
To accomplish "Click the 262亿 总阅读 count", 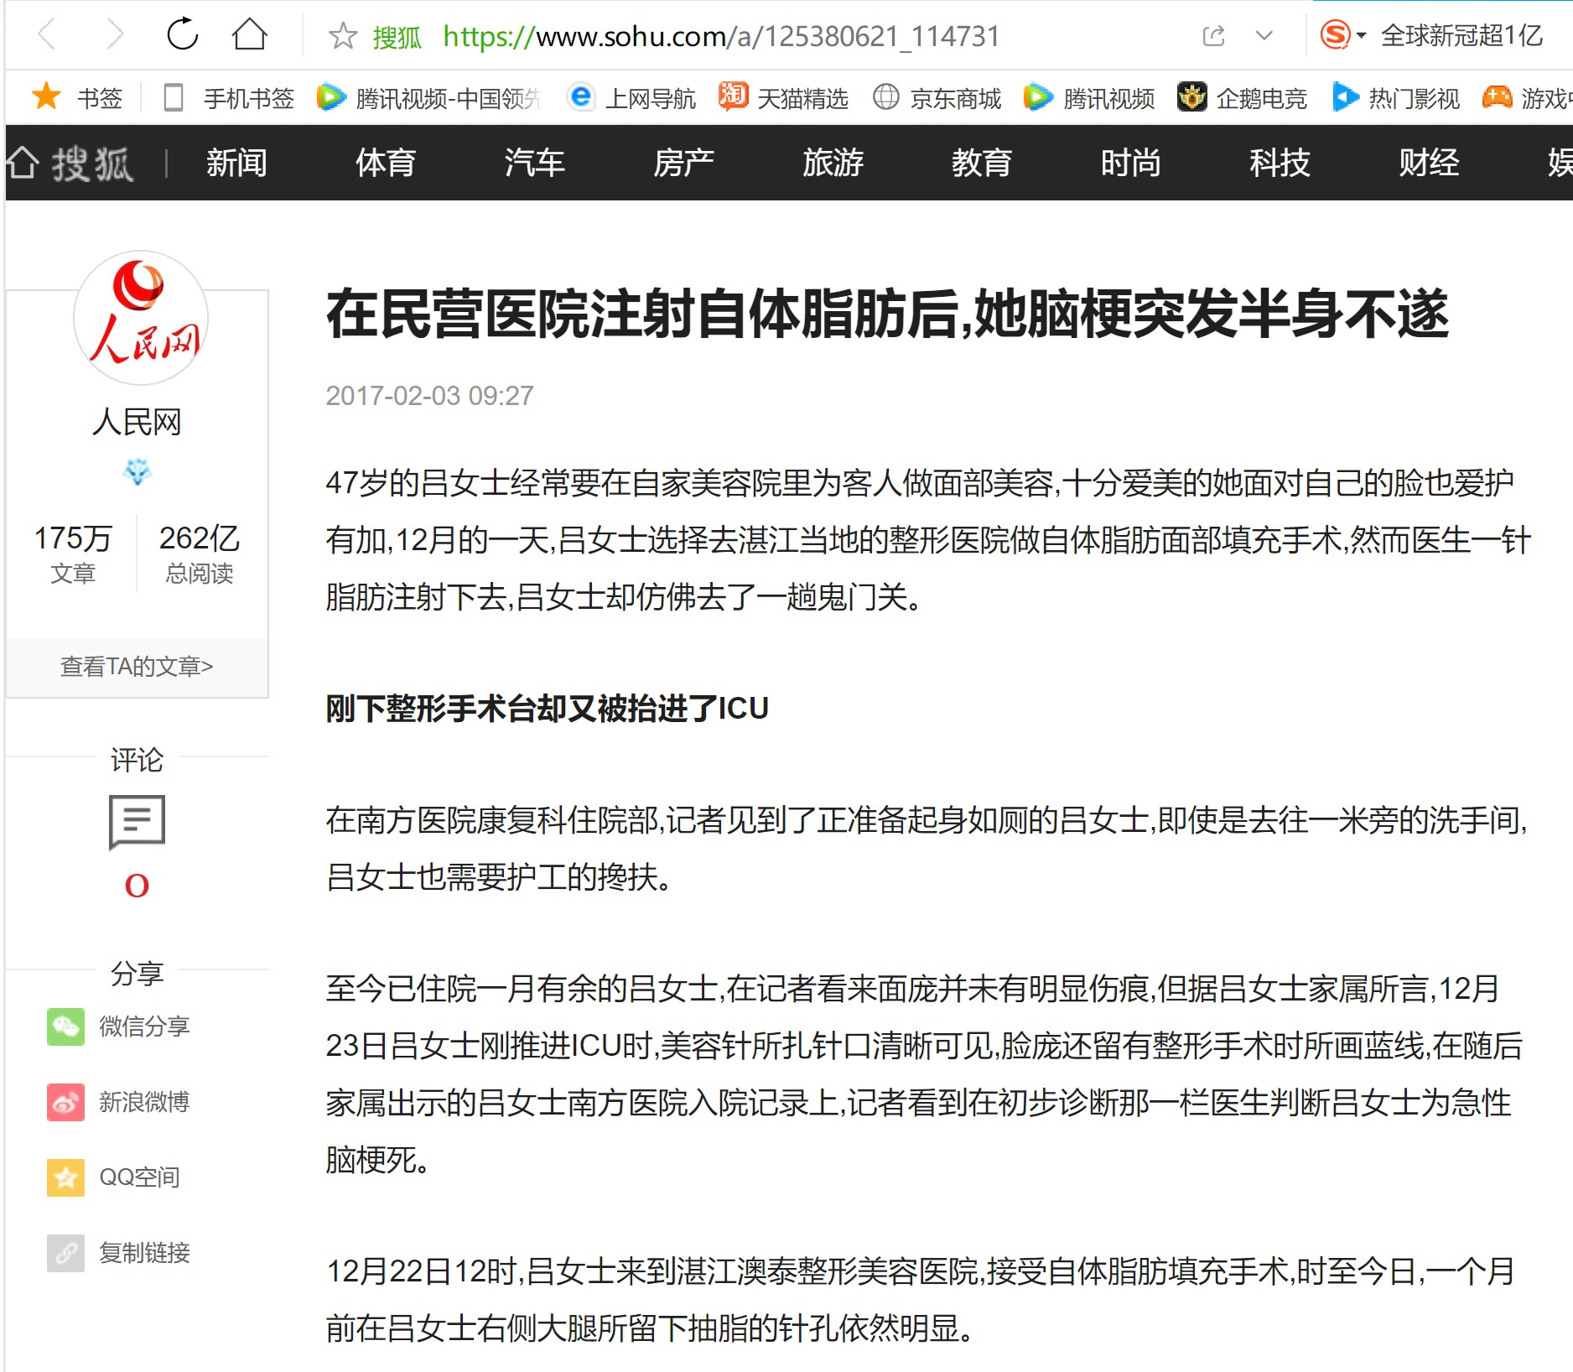I will (x=200, y=553).
